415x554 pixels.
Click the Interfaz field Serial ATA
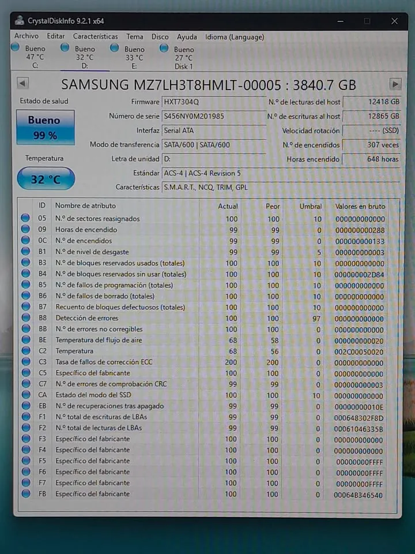[x=214, y=130]
